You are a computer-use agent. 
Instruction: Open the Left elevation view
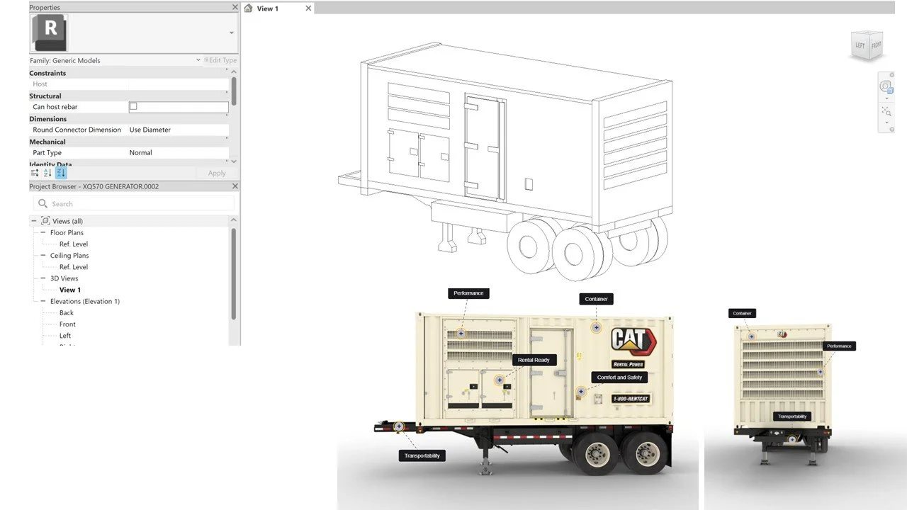coord(65,336)
